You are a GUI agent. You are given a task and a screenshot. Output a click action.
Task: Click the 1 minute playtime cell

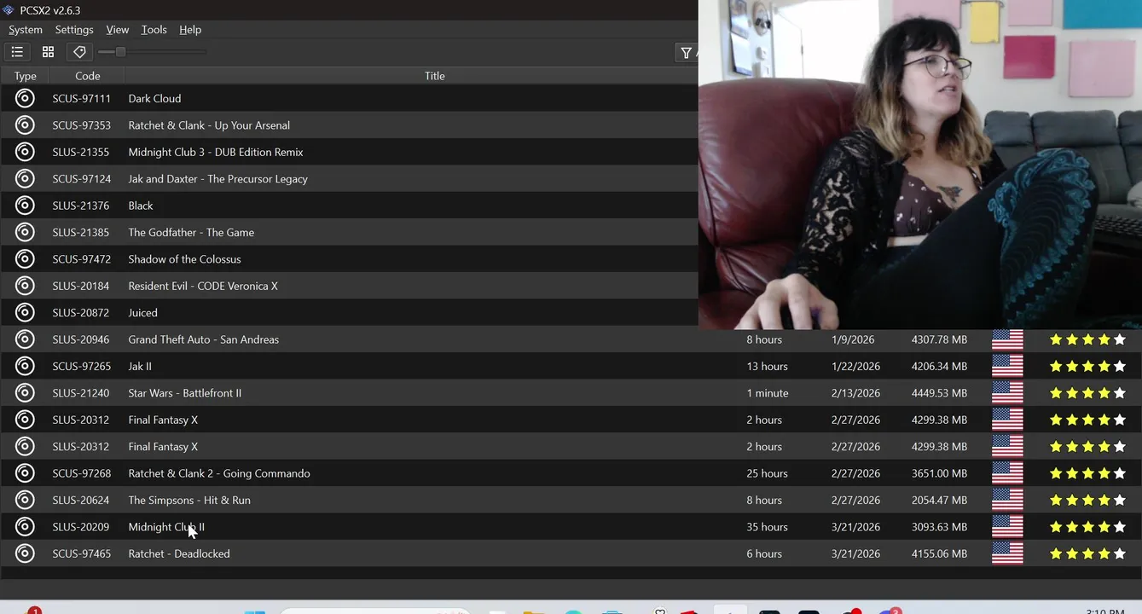pyautogui.click(x=768, y=393)
